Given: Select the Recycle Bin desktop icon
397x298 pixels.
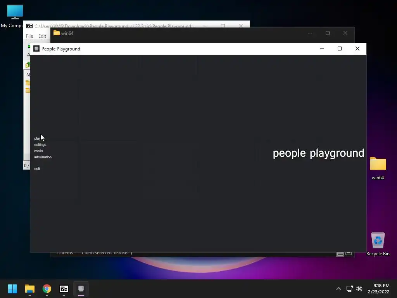Looking at the screenshot, I should [x=378, y=244].
